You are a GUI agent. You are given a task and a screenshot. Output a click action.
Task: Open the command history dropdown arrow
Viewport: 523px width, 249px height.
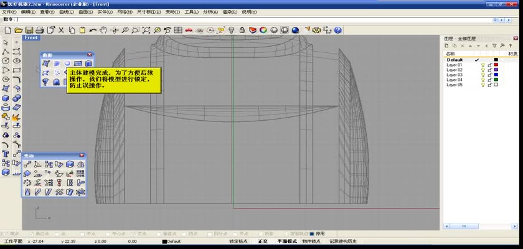pyautogui.click(x=496, y=20)
